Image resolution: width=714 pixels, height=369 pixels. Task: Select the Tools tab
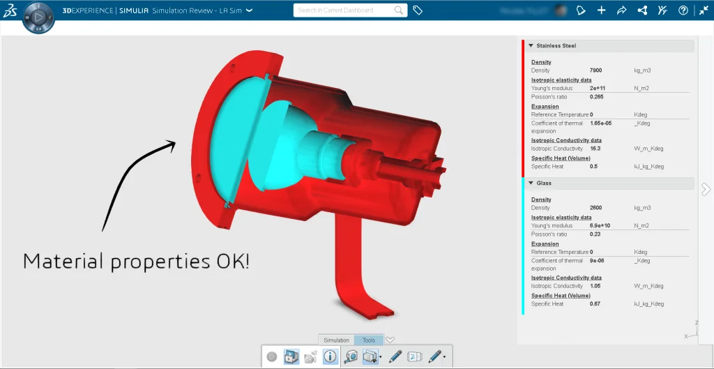pos(369,340)
